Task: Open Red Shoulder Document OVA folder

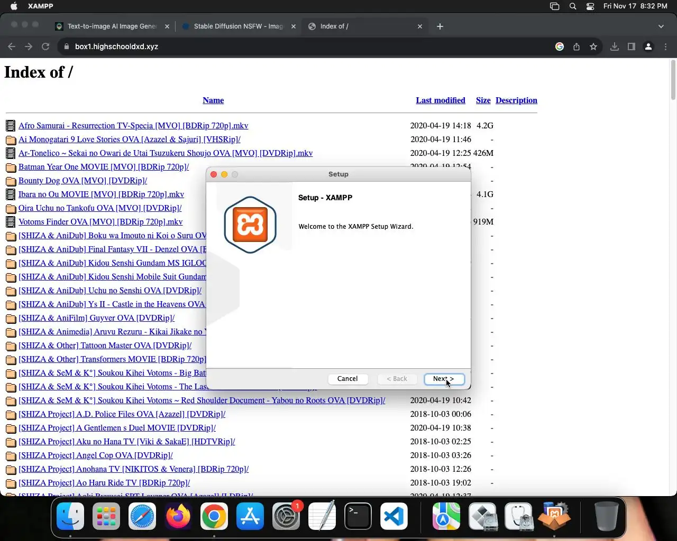Action: click(x=202, y=400)
